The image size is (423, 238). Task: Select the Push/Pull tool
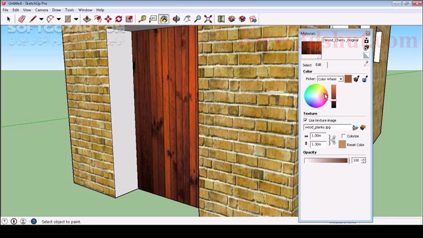tap(86, 19)
